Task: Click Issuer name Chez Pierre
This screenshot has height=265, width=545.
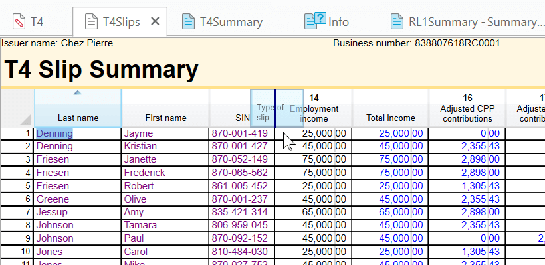Action: (57, 43)
